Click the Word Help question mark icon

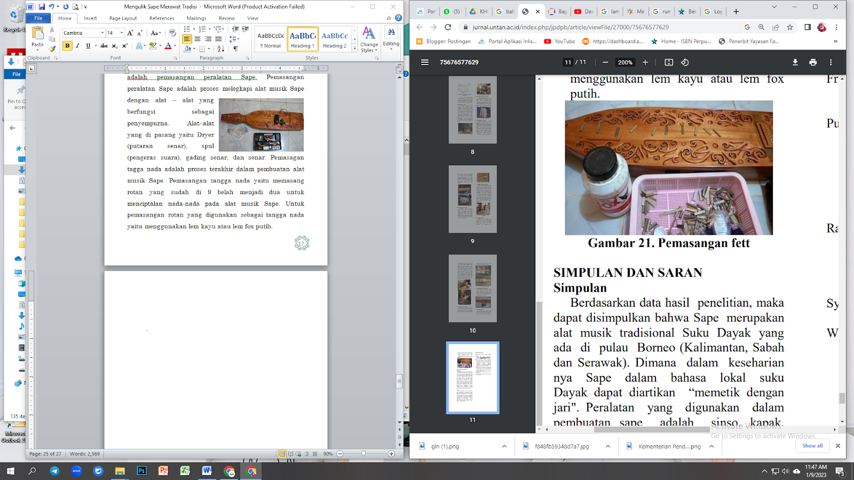tap(398, 18)
